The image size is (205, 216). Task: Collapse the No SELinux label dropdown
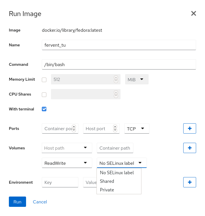122,163
